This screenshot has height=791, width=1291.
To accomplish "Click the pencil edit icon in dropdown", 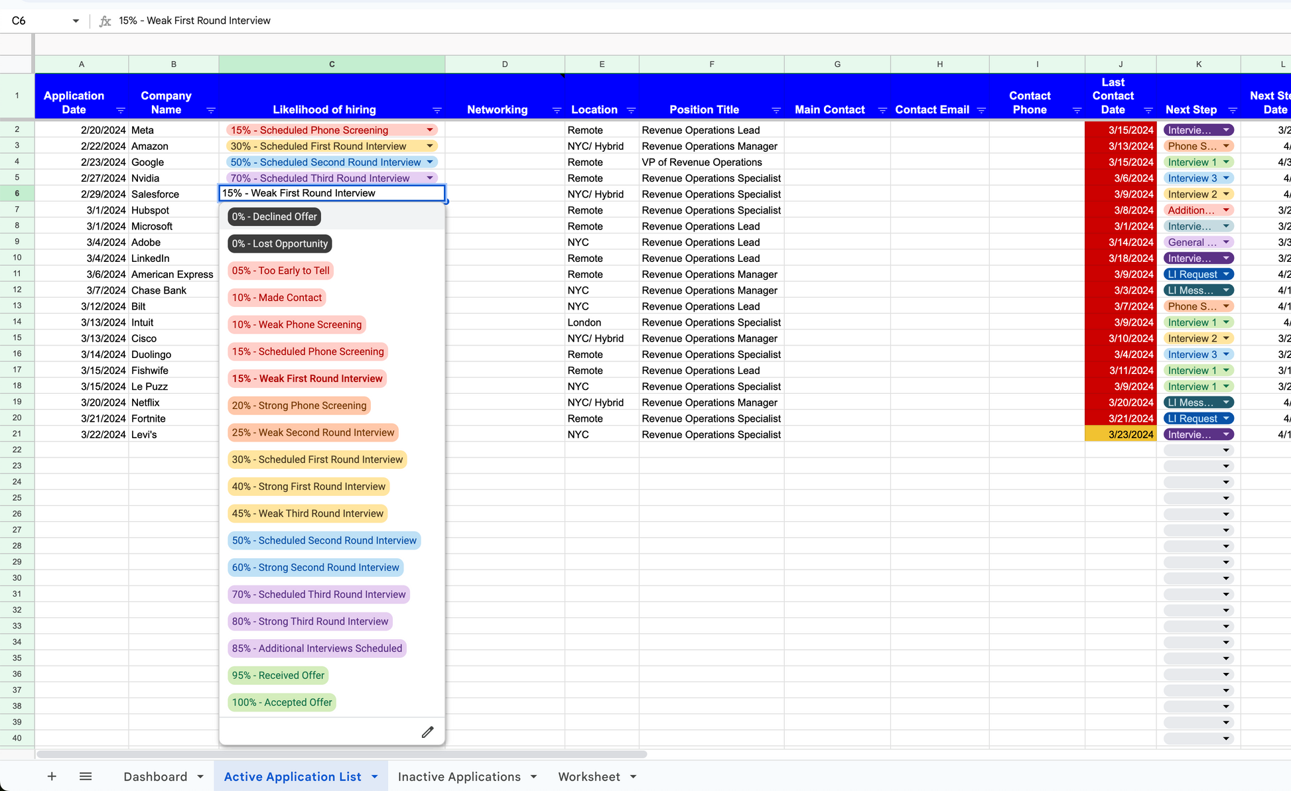I will tap(427, 732).
